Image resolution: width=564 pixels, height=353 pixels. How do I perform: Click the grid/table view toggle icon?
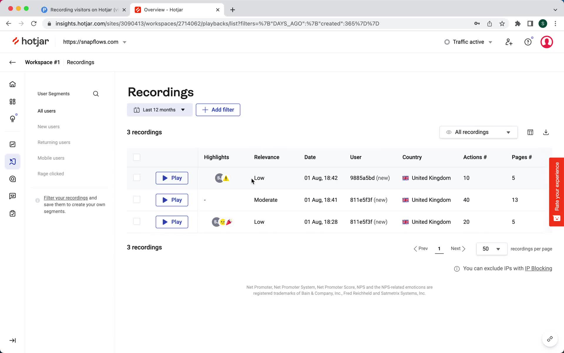[530, 132]
